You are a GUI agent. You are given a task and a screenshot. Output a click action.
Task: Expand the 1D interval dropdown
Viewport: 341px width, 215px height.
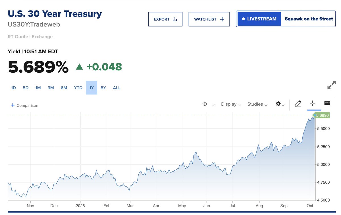(208, 104)
